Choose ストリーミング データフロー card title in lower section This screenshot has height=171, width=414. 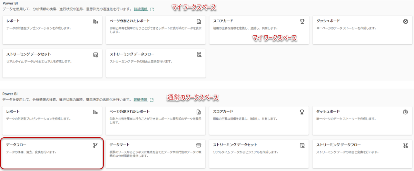coord(339,145)
